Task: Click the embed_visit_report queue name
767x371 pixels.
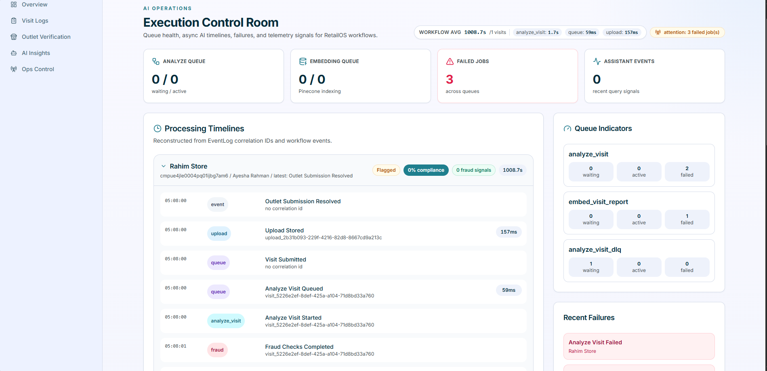Action: tap(598, 202)
